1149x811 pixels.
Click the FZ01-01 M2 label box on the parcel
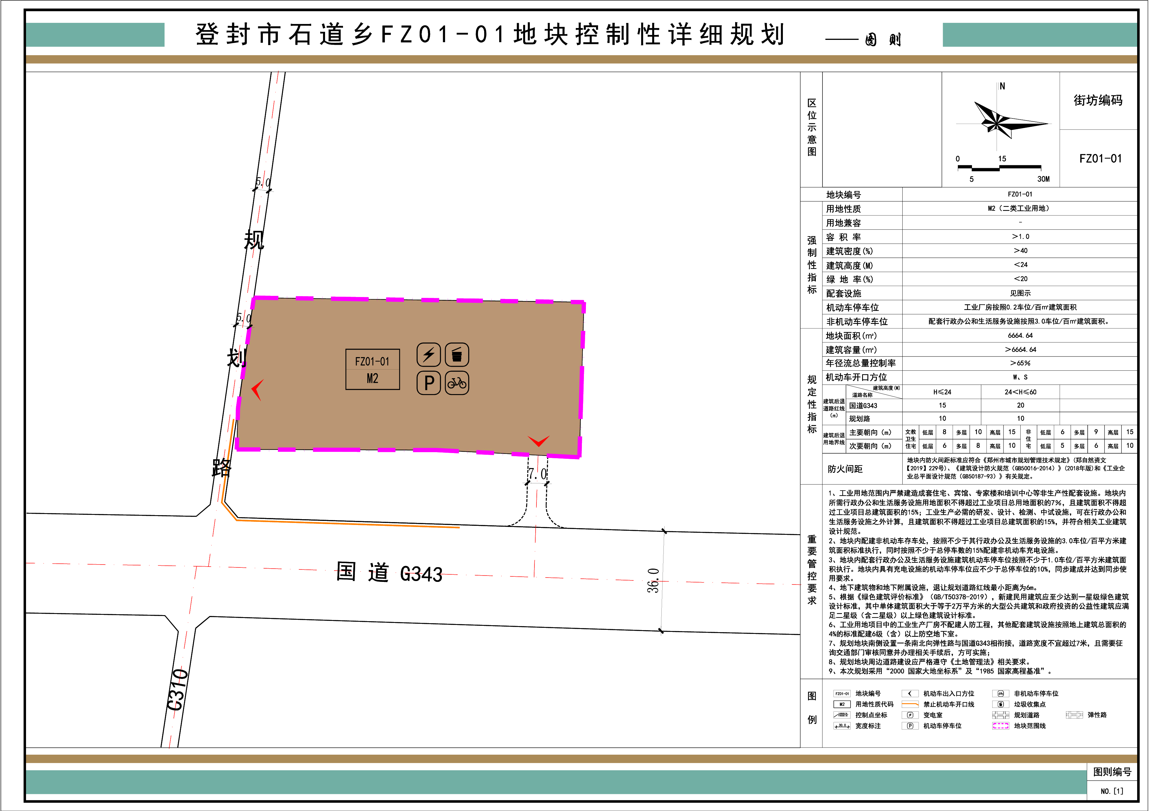point(372,370)
